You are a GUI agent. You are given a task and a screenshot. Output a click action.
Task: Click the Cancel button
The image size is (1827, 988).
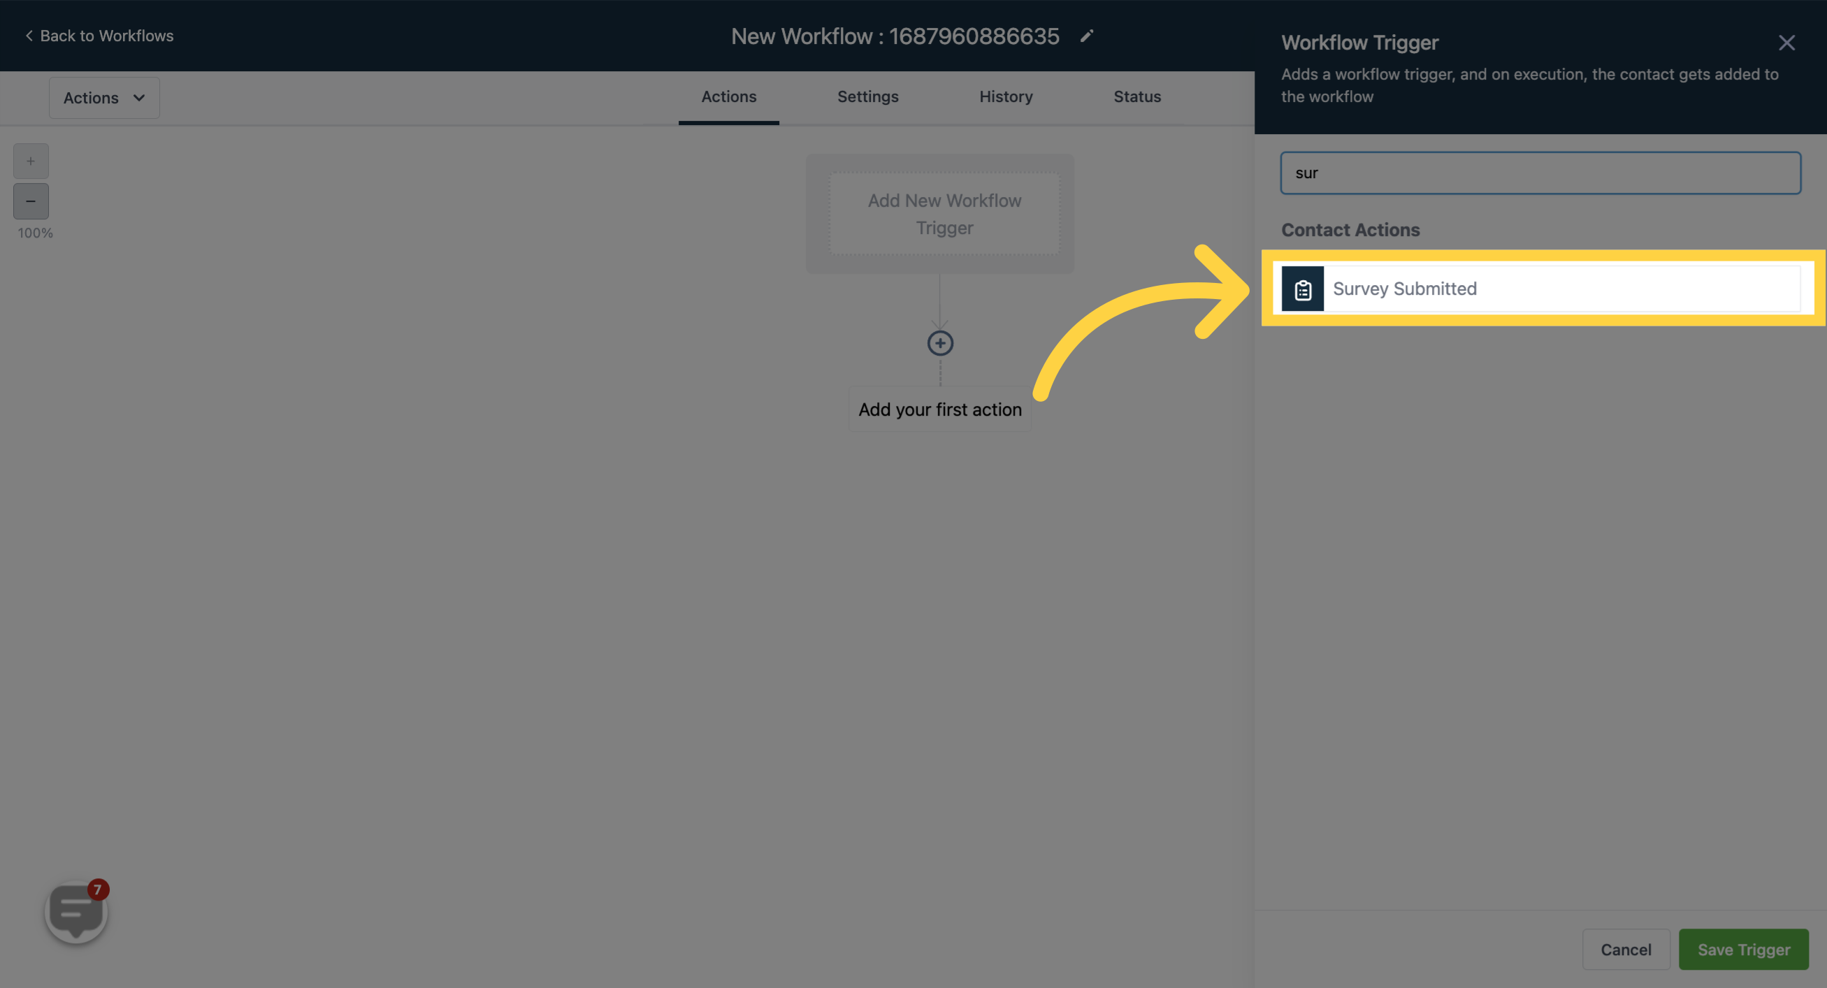pyautogui.click(x=1626, y=949)
